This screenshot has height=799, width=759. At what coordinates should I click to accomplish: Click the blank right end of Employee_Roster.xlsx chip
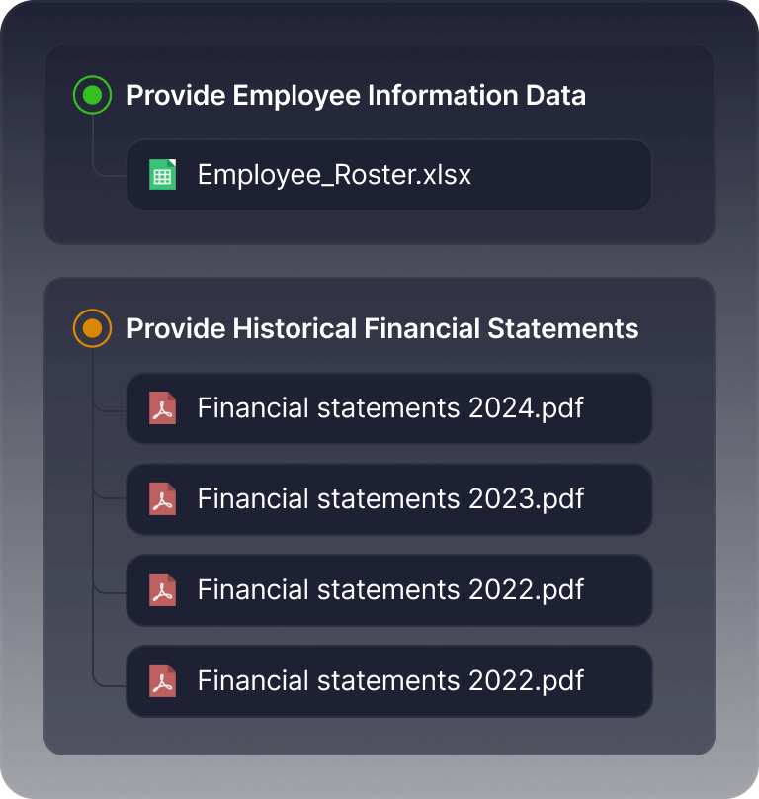pos(593,175)
